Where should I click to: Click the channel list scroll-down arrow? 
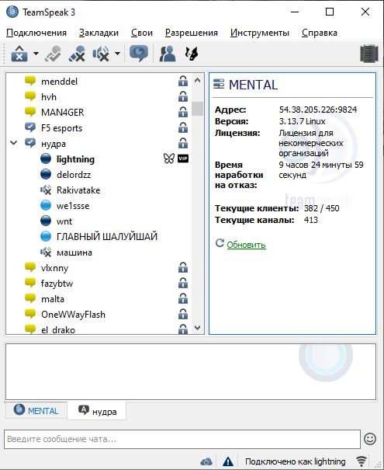click(x=197, y=328)
